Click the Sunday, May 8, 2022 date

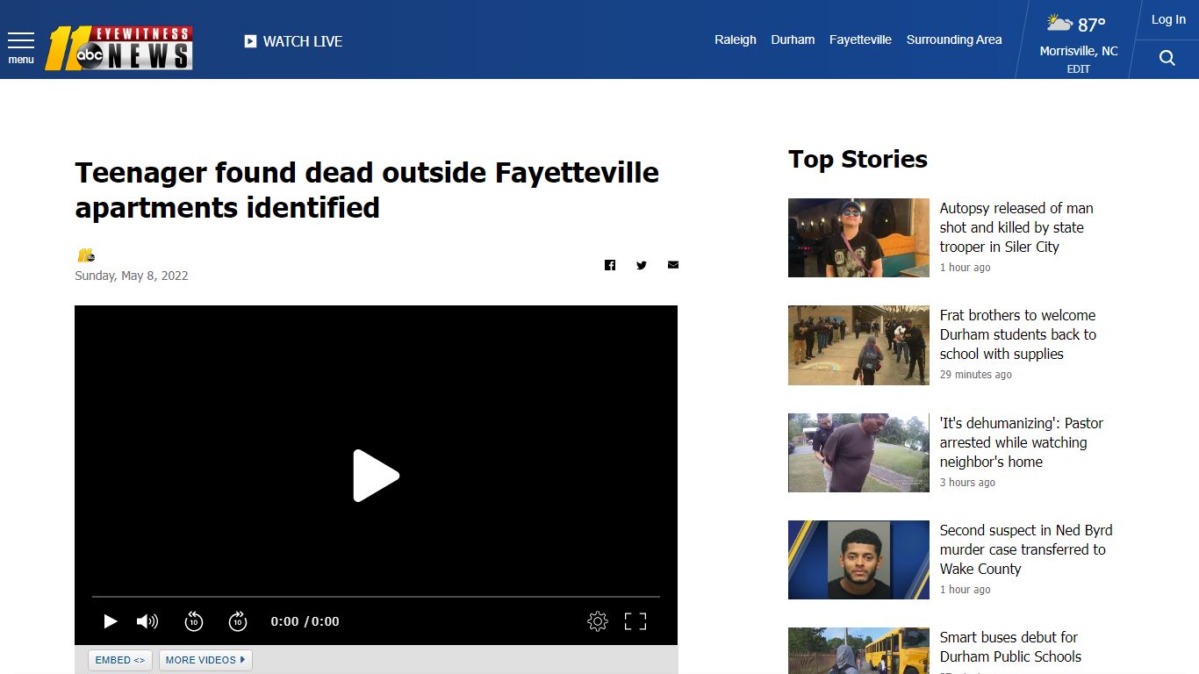tap(132, 276)
